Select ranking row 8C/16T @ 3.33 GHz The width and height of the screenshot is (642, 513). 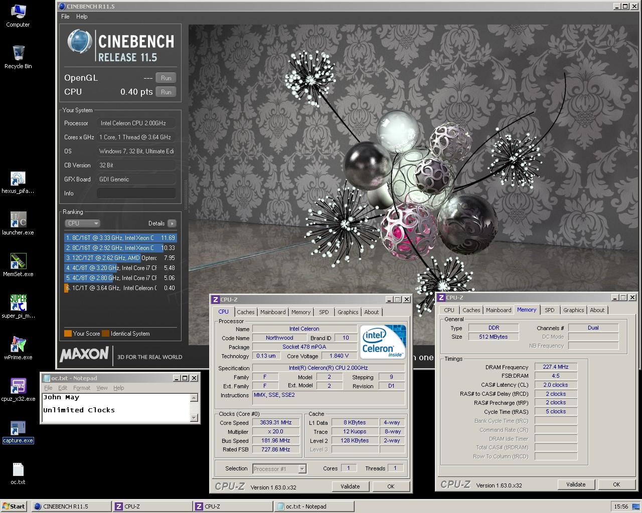tap(120, 238)
